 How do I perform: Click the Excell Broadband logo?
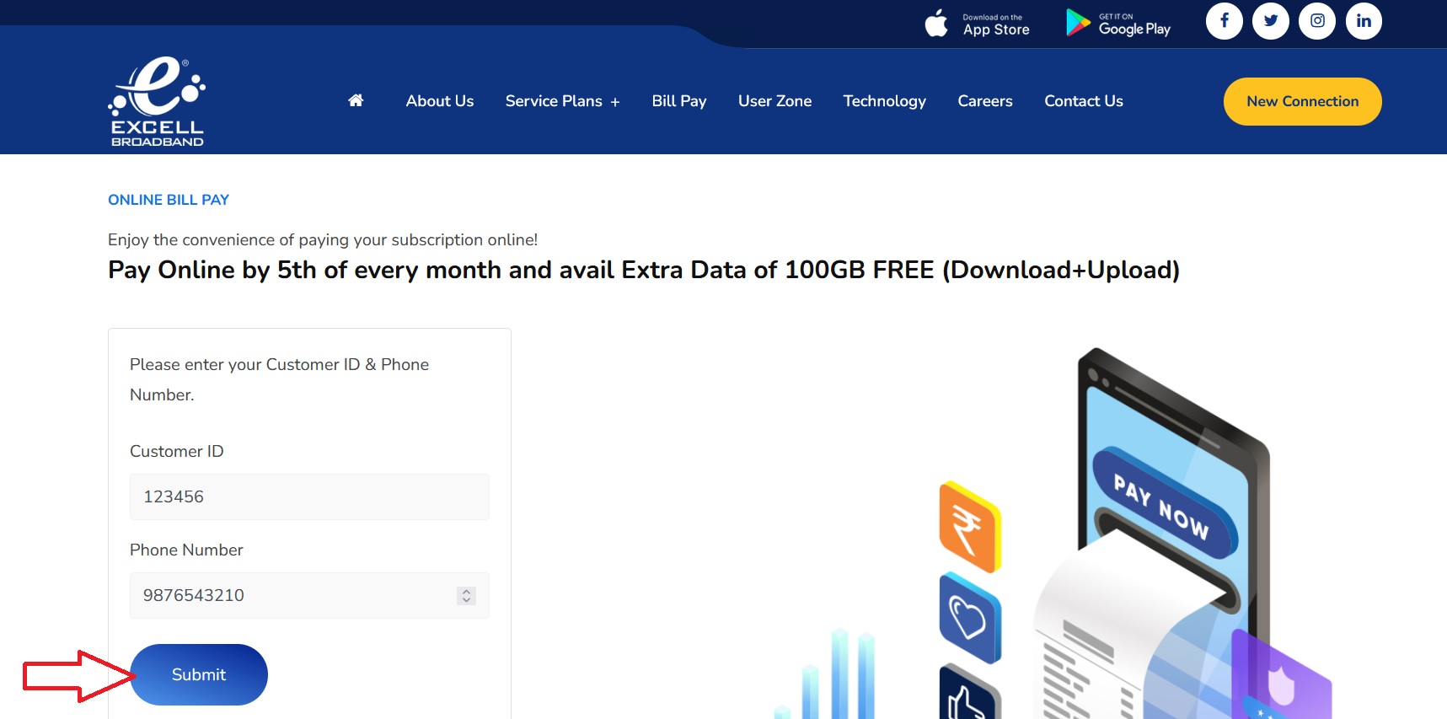[158, 101]
